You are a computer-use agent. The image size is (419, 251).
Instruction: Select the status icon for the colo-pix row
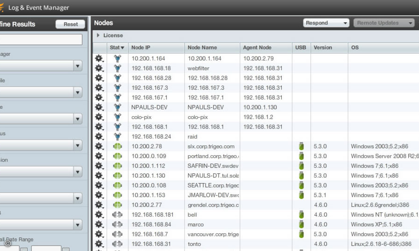tap(117, 117)
